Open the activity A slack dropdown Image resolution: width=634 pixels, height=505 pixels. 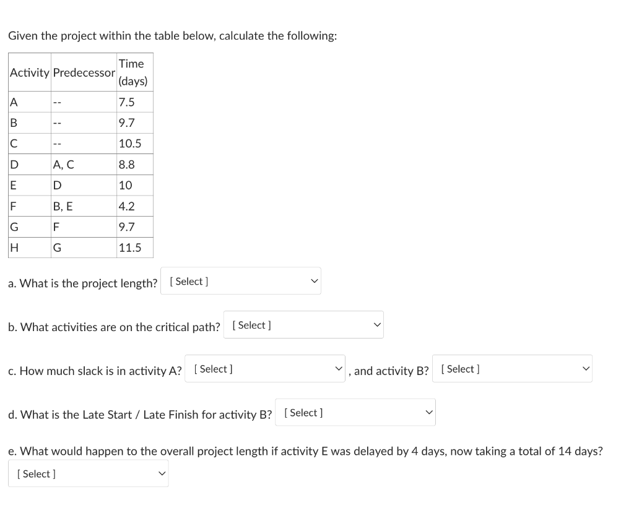point(264,368)
